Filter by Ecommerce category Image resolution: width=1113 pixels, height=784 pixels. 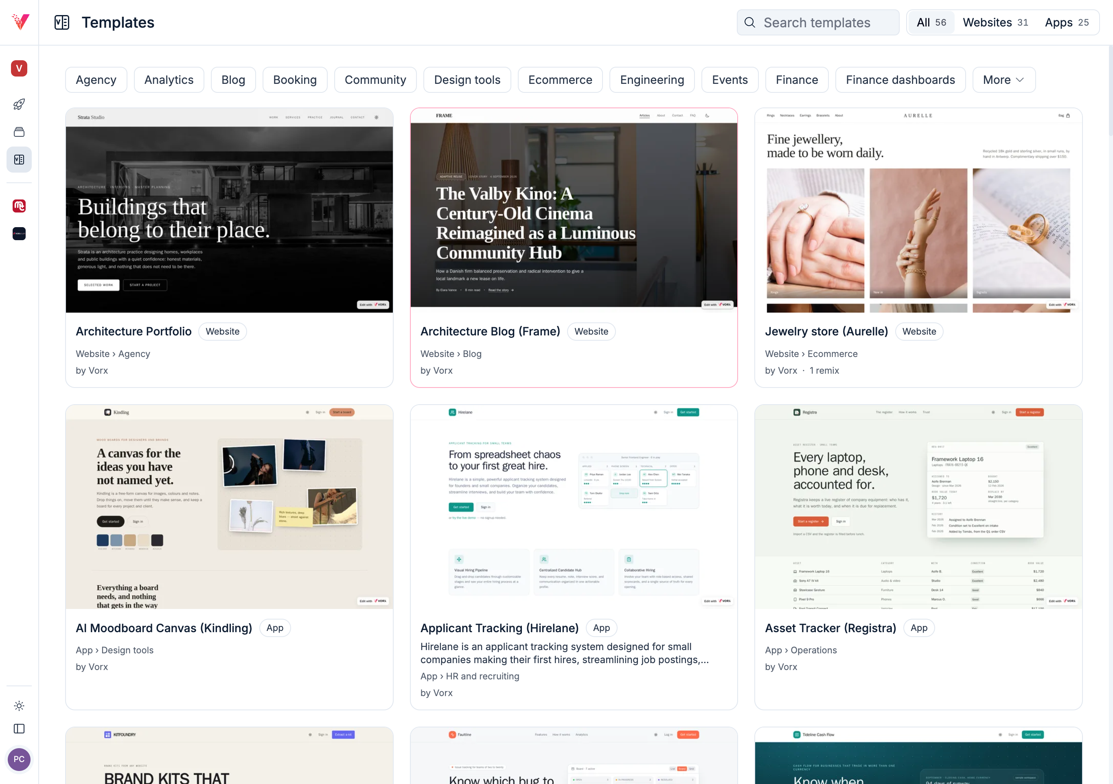[560, 79]
